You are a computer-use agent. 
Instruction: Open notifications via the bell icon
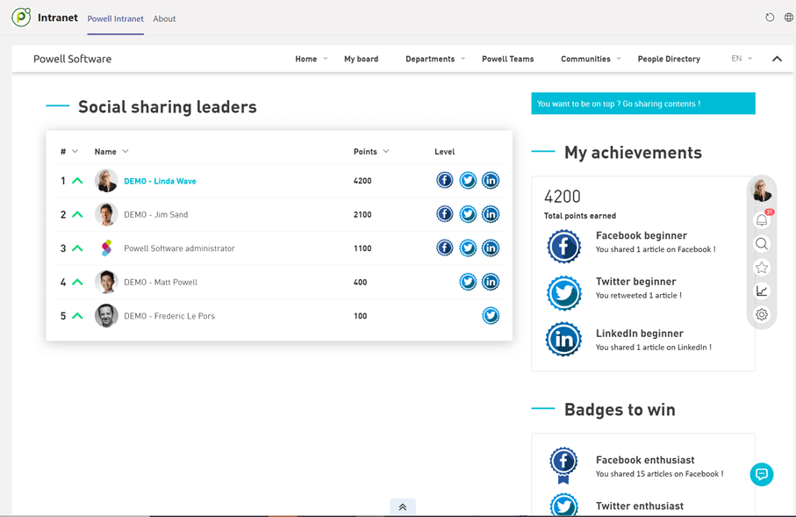coord(762,220)
